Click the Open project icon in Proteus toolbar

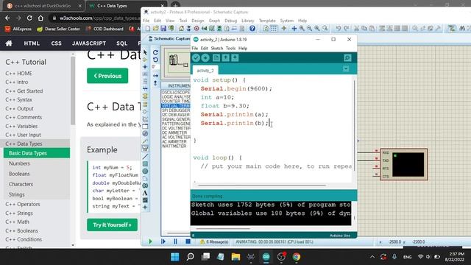[x=155, y=28]
